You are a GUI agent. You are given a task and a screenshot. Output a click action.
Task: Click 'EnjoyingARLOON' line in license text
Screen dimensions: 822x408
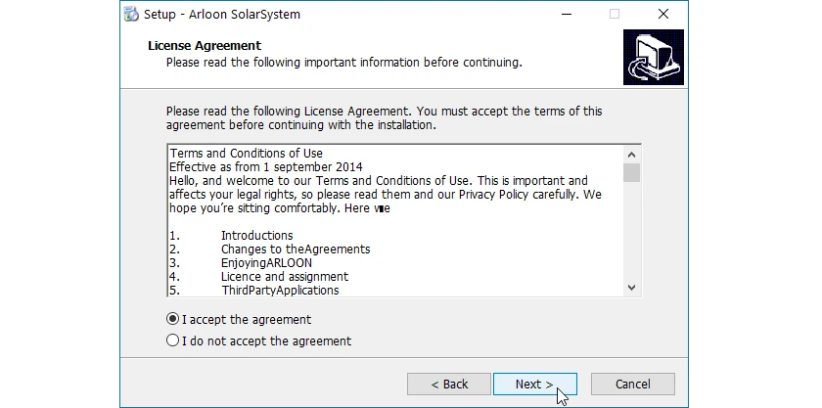coord(266,263)
